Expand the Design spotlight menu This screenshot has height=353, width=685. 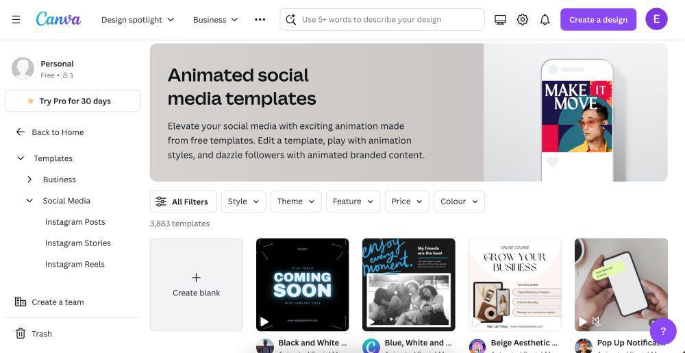point(138,20)
